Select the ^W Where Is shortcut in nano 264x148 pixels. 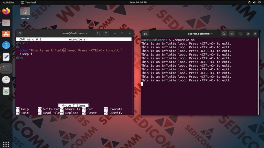tap(70, 109)
